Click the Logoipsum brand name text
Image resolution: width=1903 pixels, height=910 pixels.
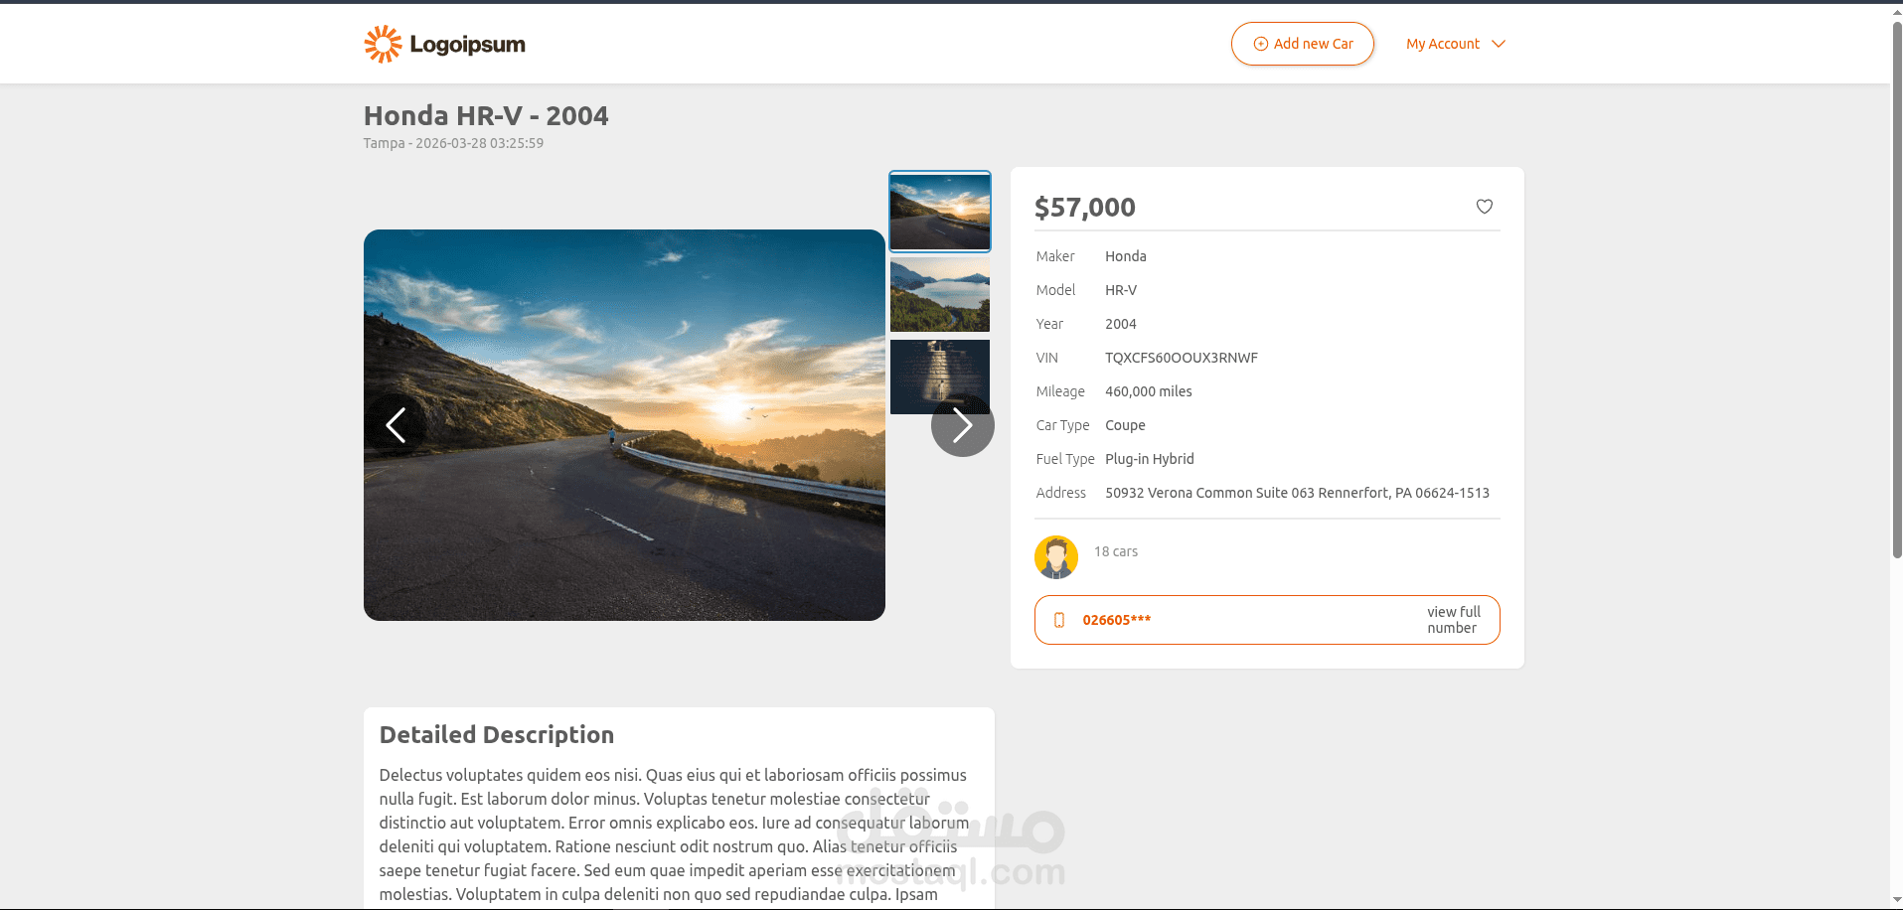click(x=467, y=45)
